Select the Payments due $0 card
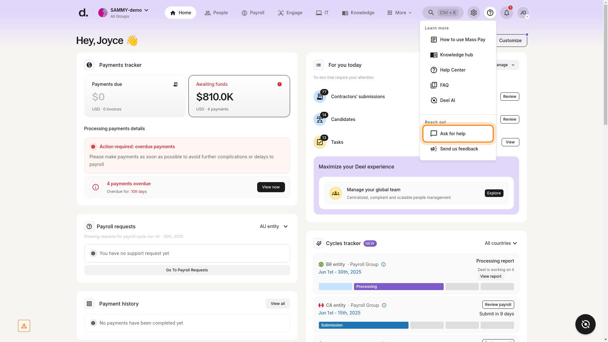Viewport: 608px width, 342px height. [135, 96]
